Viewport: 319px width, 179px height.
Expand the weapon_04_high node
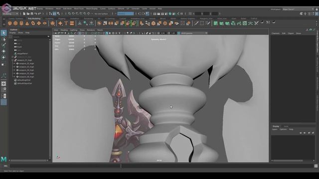(x=14, y=70)
